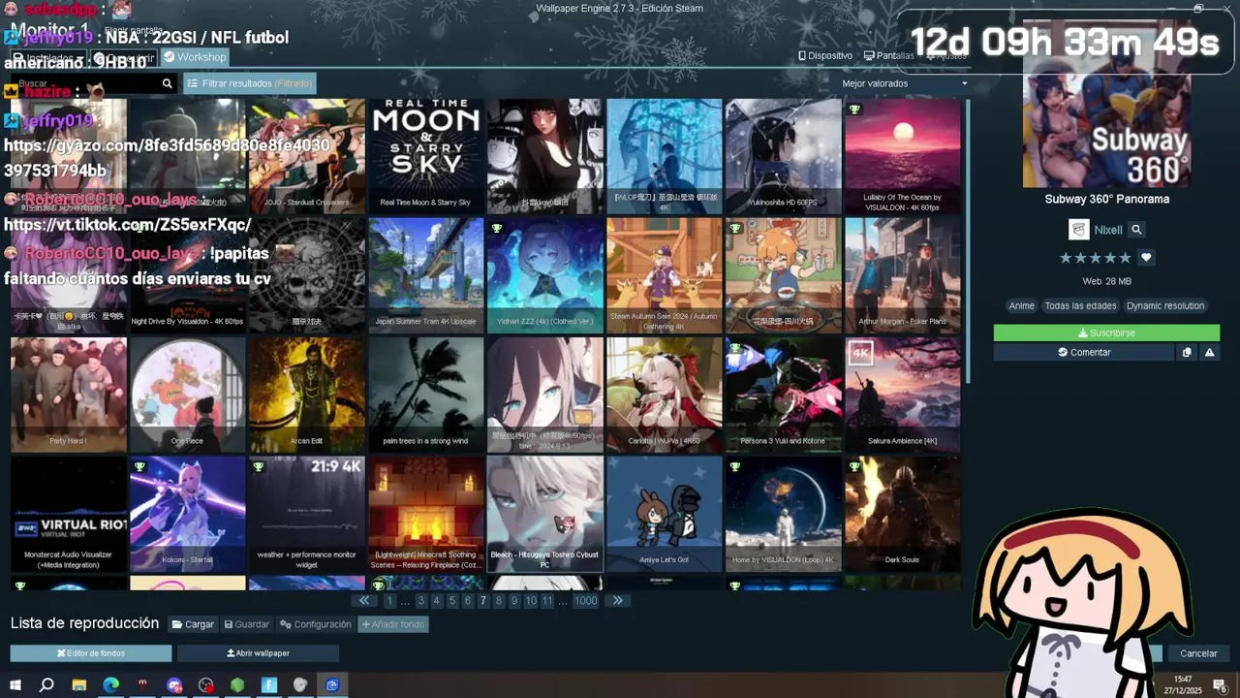Open the Windows Start menu

pos(15,685)
